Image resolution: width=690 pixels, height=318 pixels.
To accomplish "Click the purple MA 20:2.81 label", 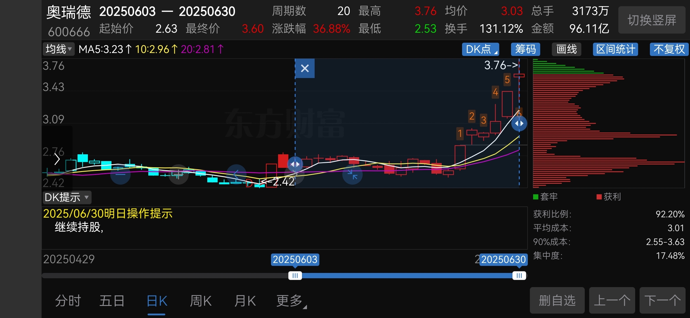I will tap(202, 49).
